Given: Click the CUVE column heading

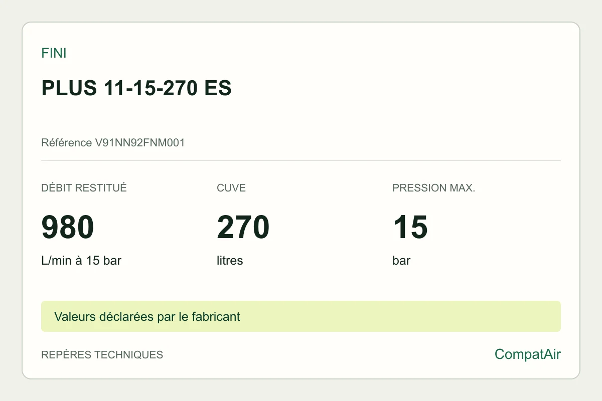Looking at the screenshot, I should (x=231, y=188).
